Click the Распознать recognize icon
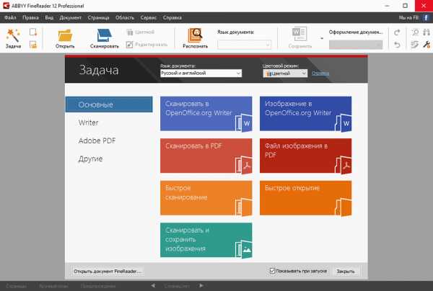This screenshot has height=291, width=433. (x=196, y=35)
